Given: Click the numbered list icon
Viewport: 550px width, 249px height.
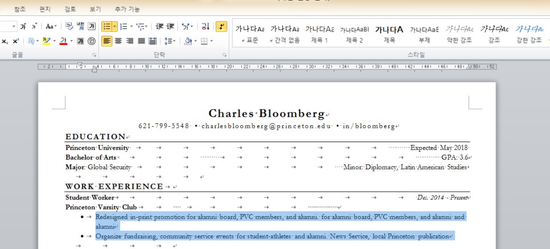Looking at the screenshot, I should pyautogui.click(x=123, y=27).
